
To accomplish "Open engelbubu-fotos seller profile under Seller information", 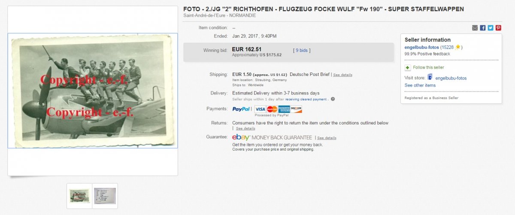I will (x=422, y=47).
